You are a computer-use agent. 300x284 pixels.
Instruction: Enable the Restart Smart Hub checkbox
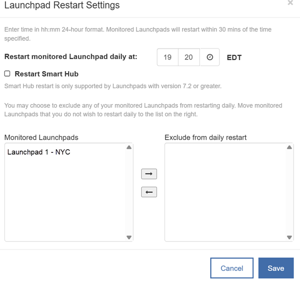[7, 74]
